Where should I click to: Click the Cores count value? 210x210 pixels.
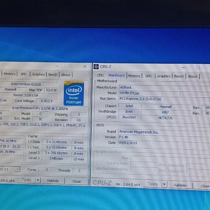pos(47,170)
